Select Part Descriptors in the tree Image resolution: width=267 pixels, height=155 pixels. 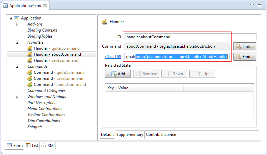[x=41, y=103]
